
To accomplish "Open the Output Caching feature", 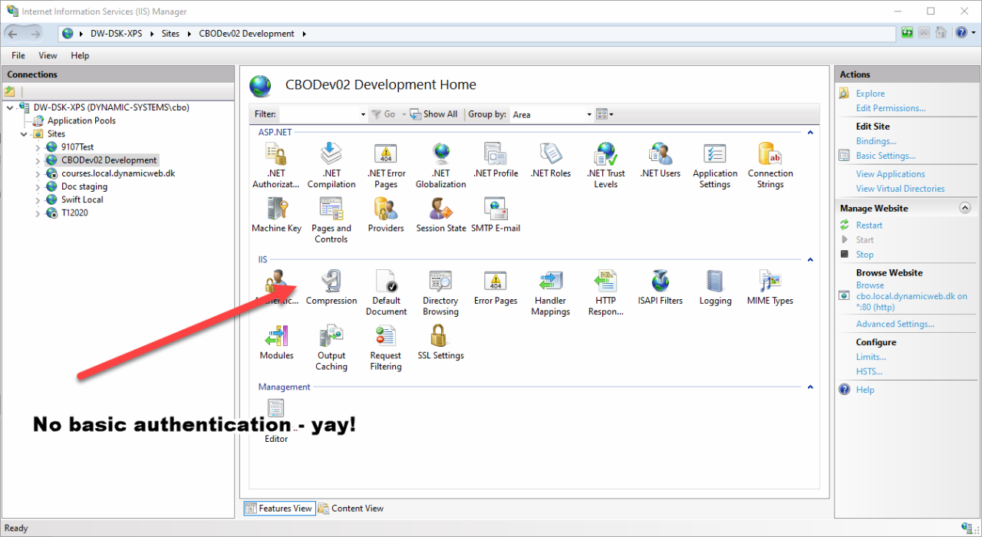I will [331, 348].
